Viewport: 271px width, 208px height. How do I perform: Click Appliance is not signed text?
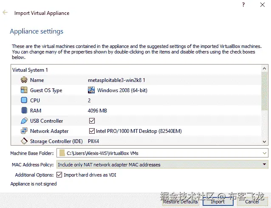pos(34,184)
